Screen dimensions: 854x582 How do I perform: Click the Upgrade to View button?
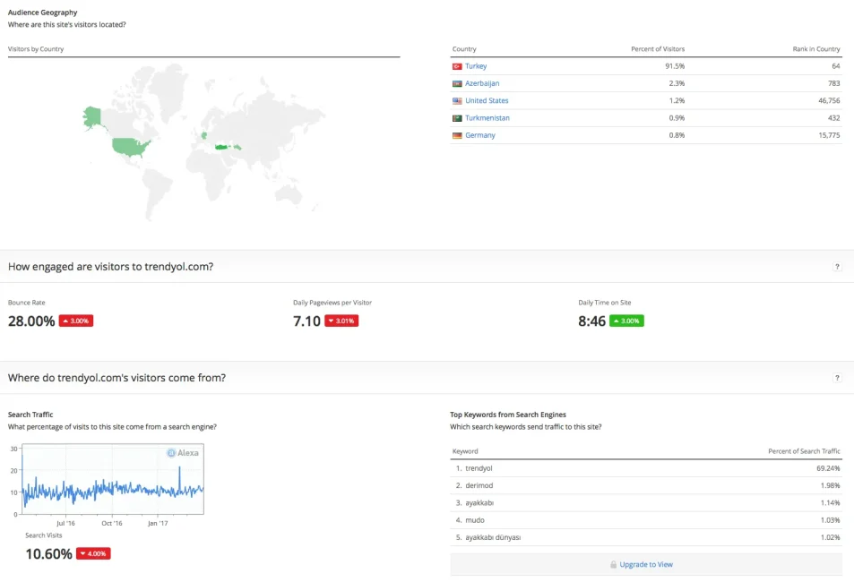pyautogui.click(x=646, y=565)
